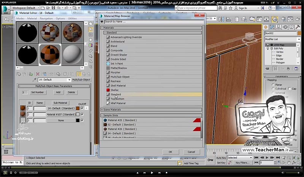
Task: Open the Hierarchy tab in command panel
Action: (279, 27)
